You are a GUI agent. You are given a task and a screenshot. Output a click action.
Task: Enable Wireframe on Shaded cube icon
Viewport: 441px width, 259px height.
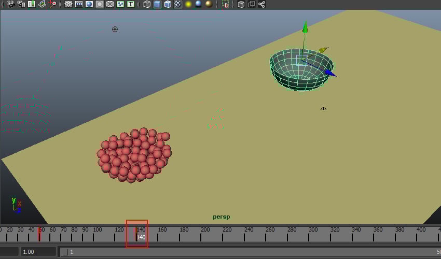[x=168, y=4]
